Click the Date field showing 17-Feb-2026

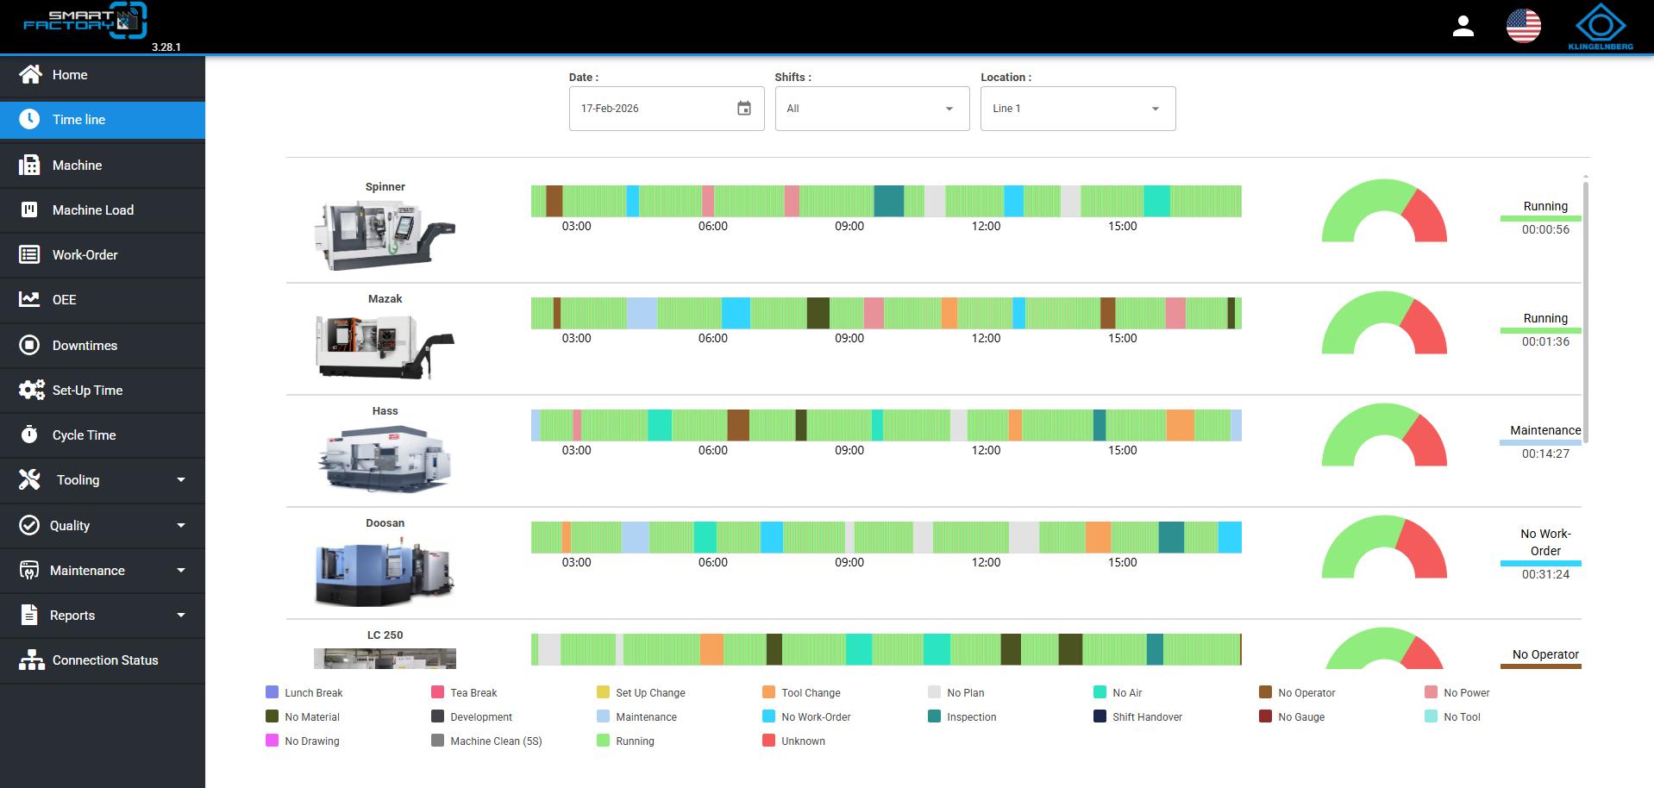[x=667, y=109]
